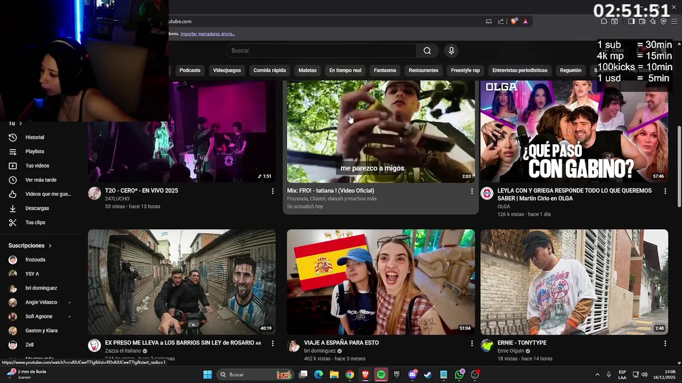Click the YouTube search input field

pos(321,51)
